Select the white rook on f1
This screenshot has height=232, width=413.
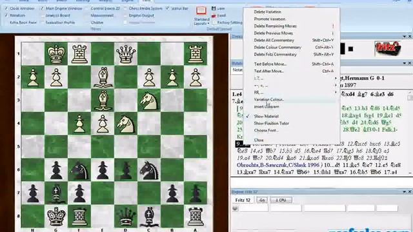click(79, 54)
